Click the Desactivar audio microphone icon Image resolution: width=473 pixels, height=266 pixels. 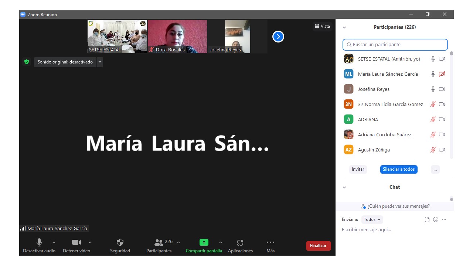39,242
